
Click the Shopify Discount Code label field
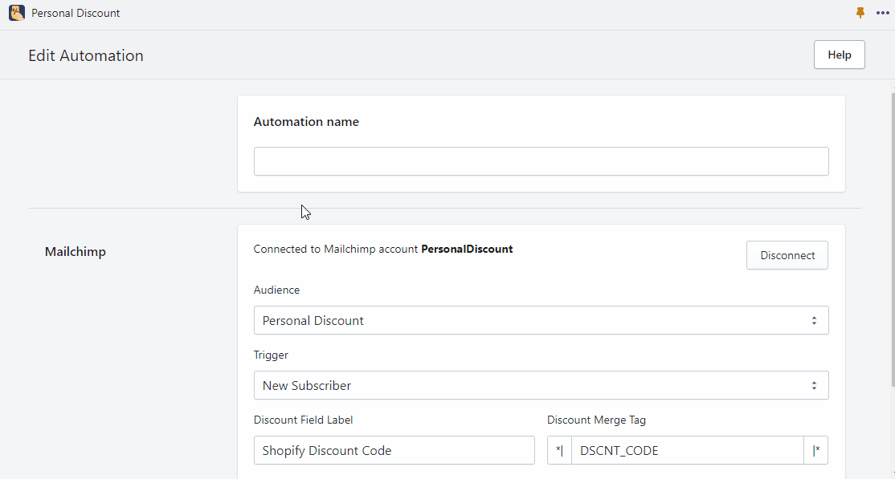pos(394,450)
